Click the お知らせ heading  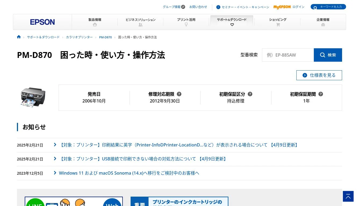pos(34,127)
